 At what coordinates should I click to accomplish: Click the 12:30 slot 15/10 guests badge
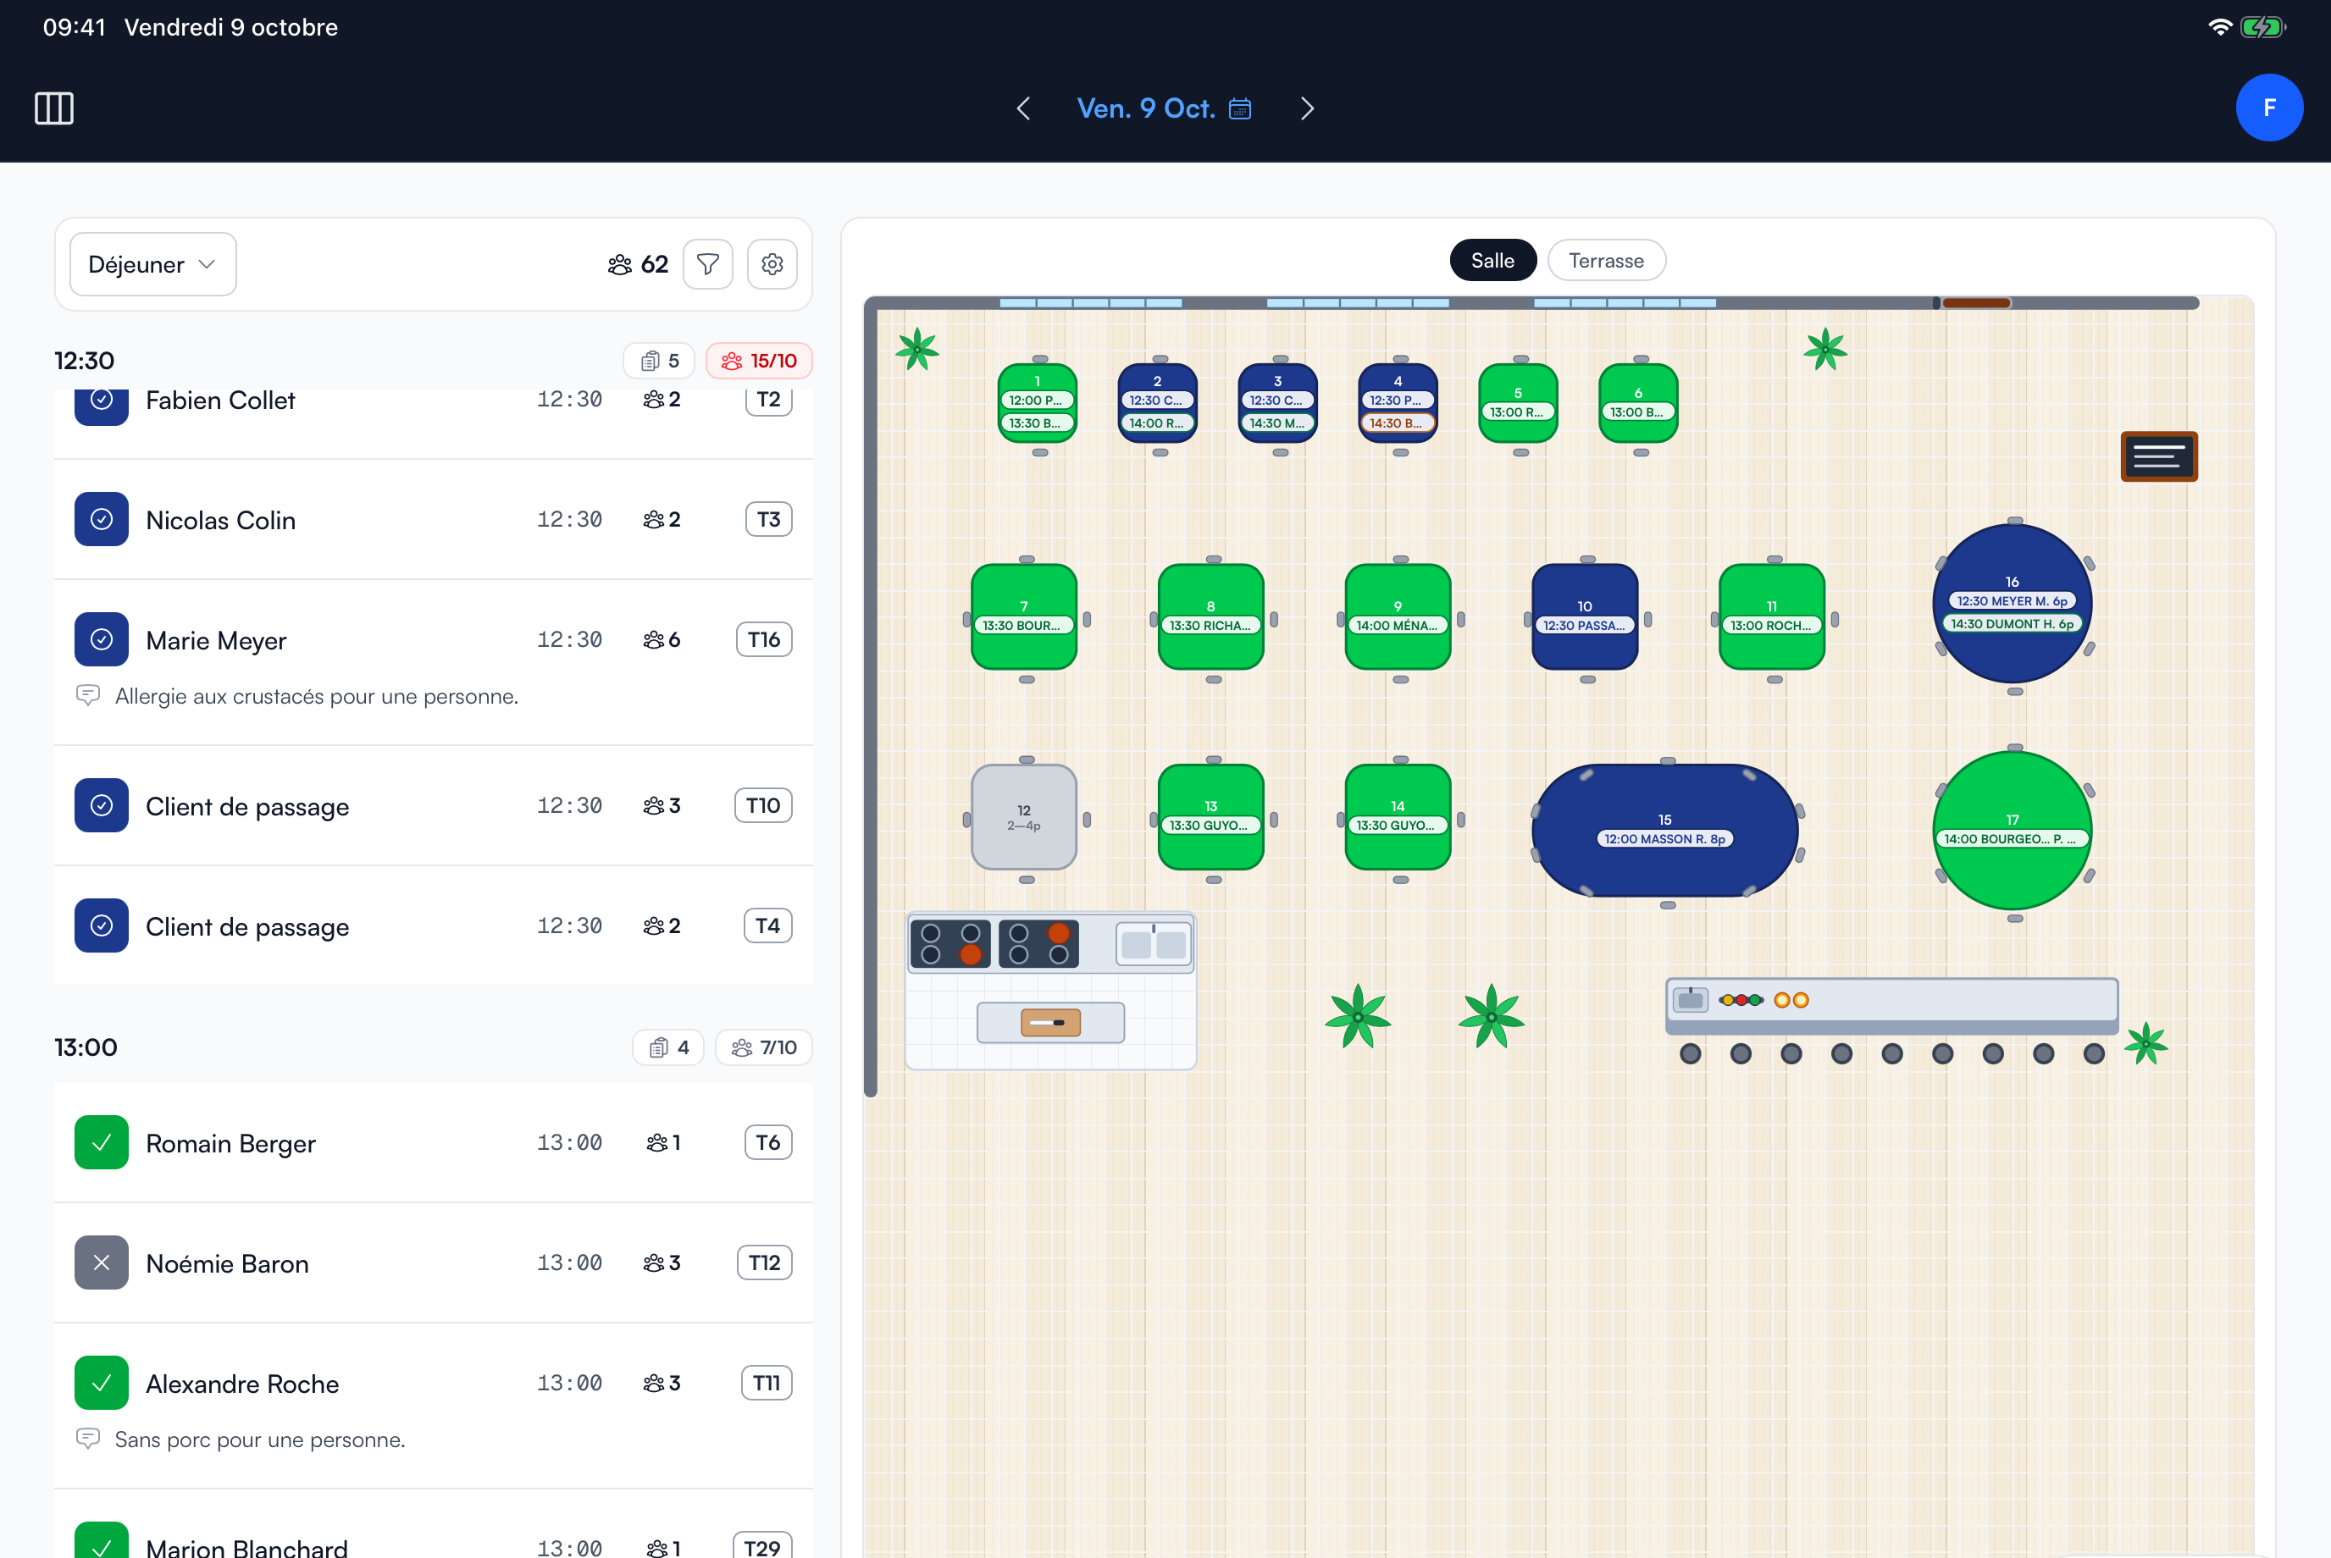click(x=758, y=361)
